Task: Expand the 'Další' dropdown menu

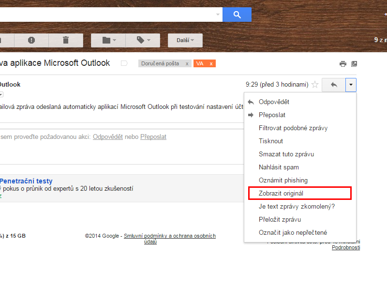Action: click(185, 40)
